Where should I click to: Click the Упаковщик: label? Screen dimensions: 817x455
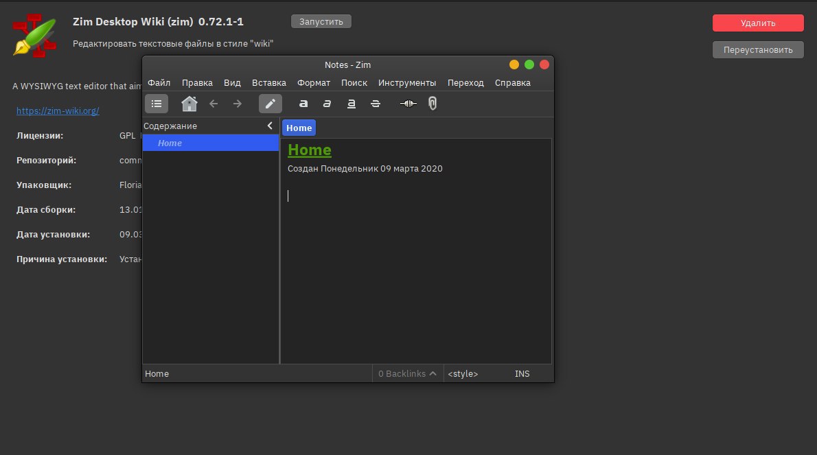click(x=44, y=185)
